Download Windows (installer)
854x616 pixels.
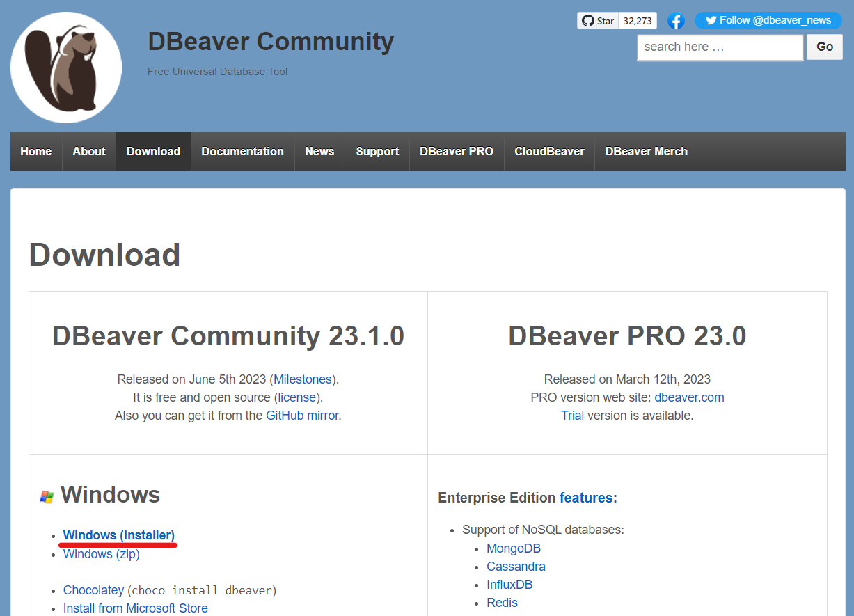click(119, 535)
